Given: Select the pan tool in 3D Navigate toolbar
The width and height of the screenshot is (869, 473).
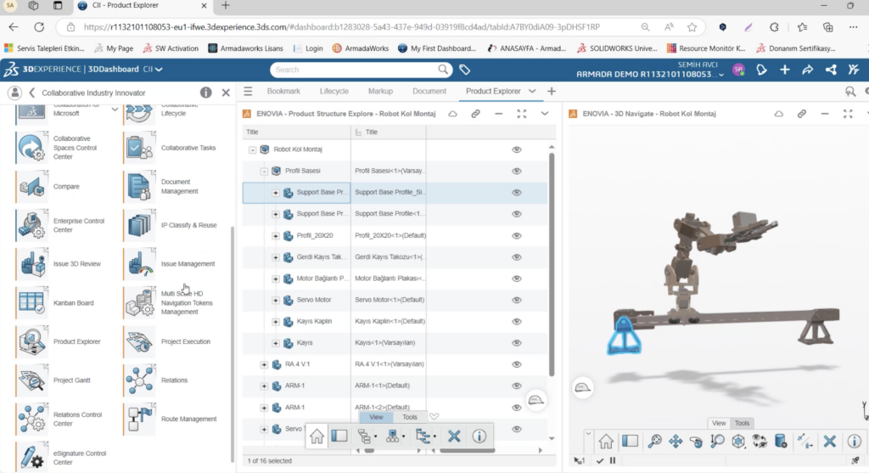Looking at the screenshot, I should [x=675, y=442].
